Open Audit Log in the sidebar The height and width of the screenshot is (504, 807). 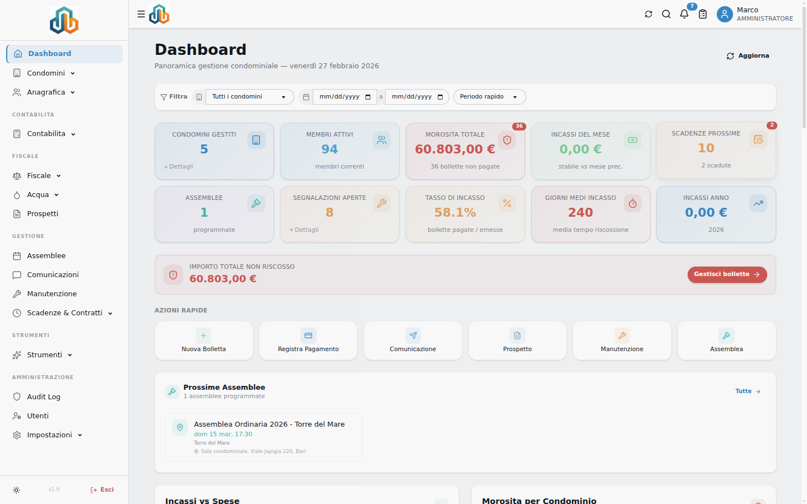pyautogui.click(x=64, y=397)
